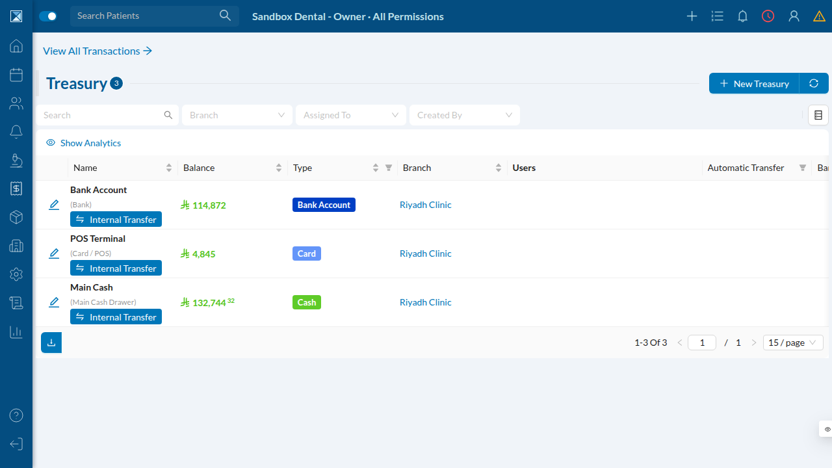Viewport: 832px width, 468px height.
Task: Open the sidebar bell reminders icon
Action: [16, 132]
